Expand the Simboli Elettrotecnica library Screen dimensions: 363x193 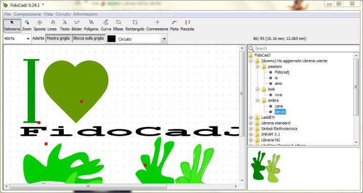[x=251, y=129]
